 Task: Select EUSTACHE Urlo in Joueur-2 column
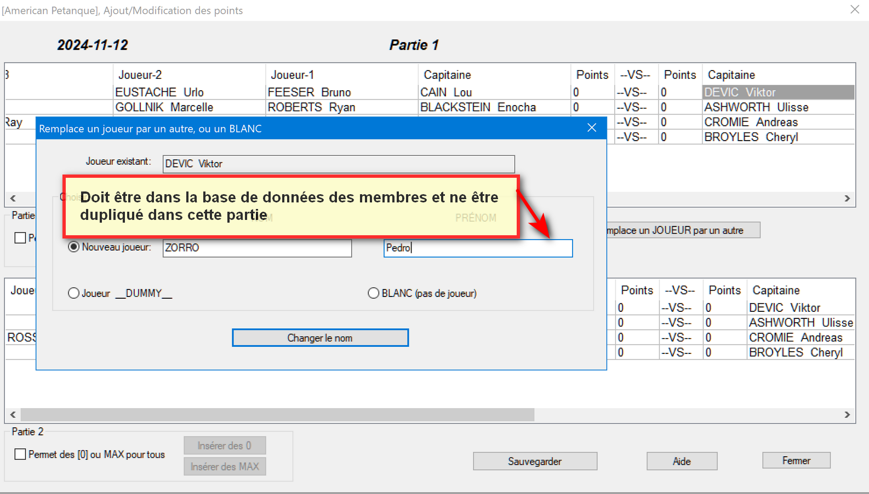[159, 92]
